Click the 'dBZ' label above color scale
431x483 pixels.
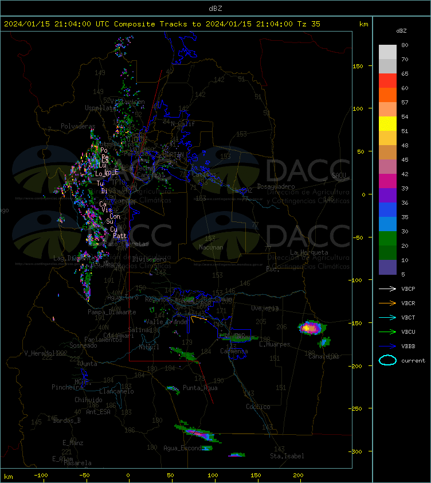[x=401, y=31]
